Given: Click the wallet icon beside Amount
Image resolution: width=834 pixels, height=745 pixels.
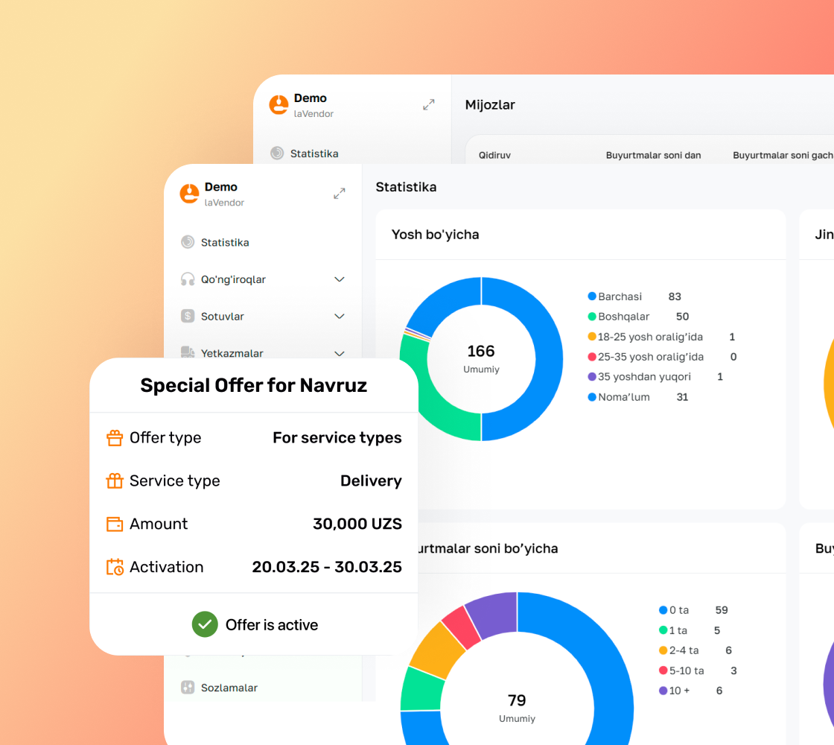Looking at the screenshot, I should pos(115,524).
